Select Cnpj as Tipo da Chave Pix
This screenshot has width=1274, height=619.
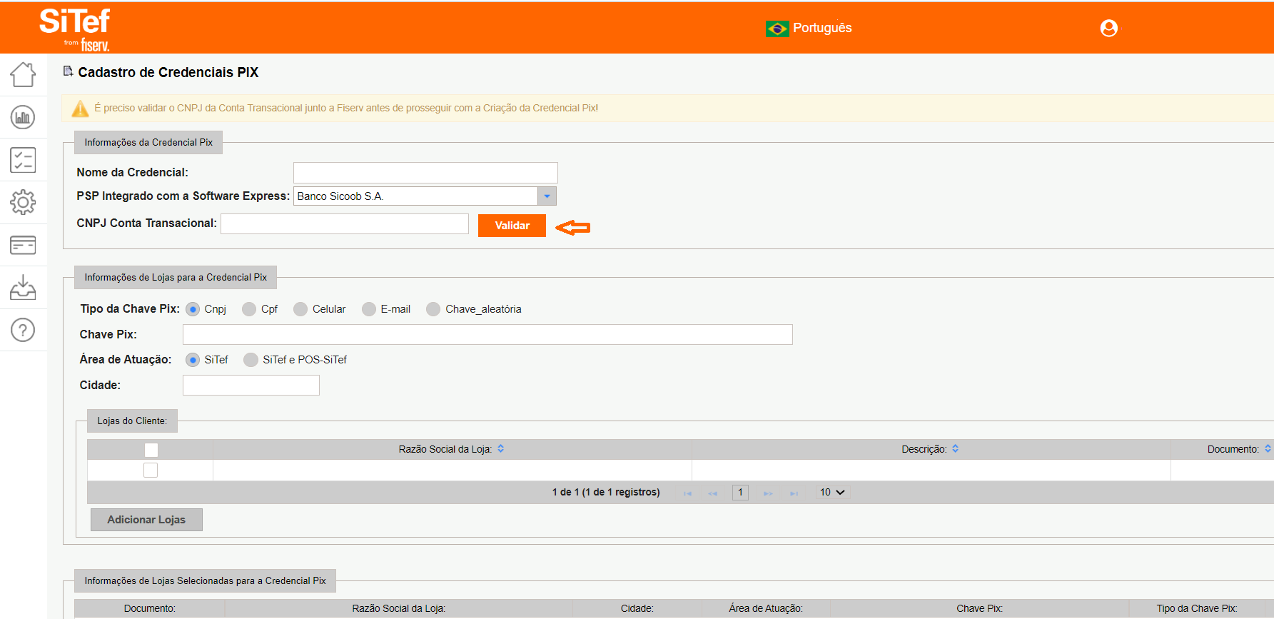(x=193, y=309)
